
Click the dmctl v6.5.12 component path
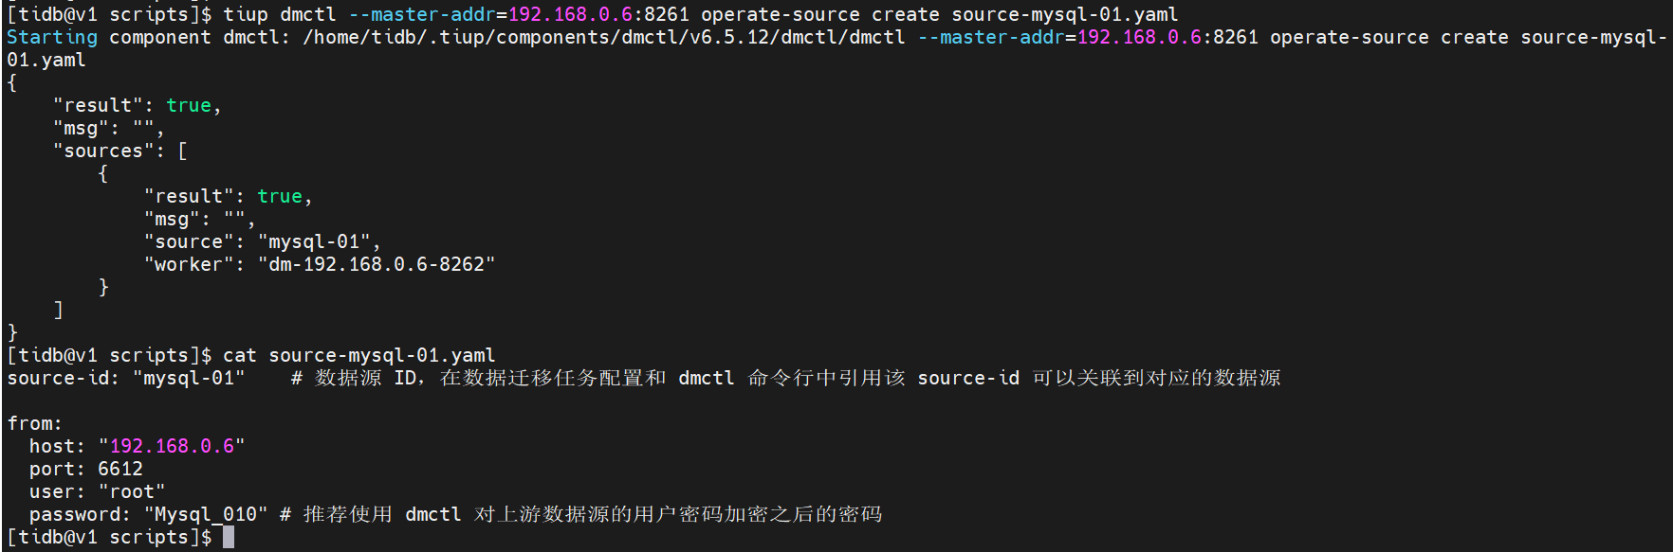(x=604, y=37)
